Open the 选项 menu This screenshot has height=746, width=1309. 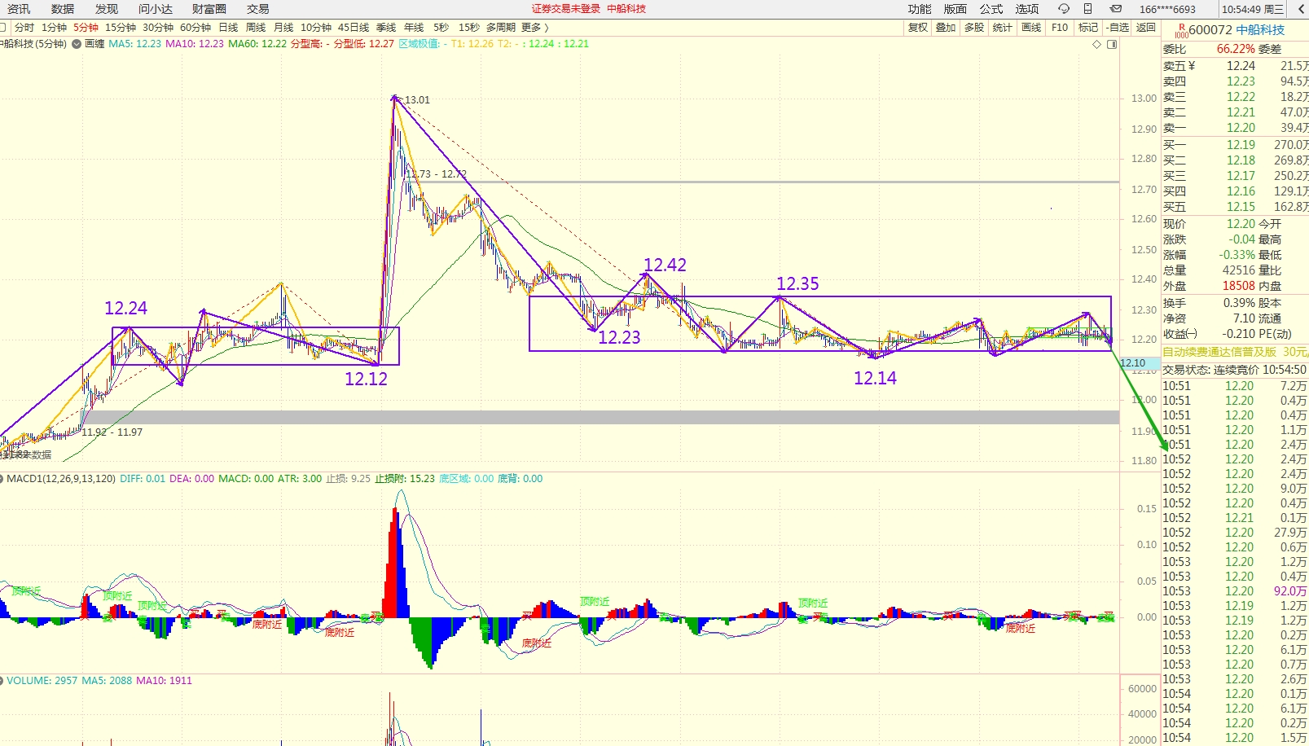[1027, 9]
